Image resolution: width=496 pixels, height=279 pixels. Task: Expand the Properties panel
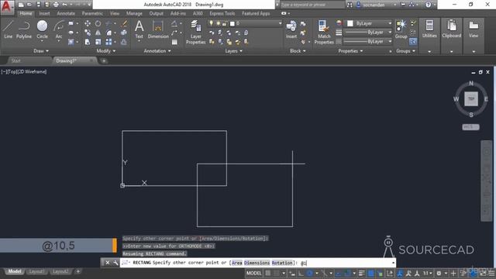pyautogui.click(x=350, y=51)
